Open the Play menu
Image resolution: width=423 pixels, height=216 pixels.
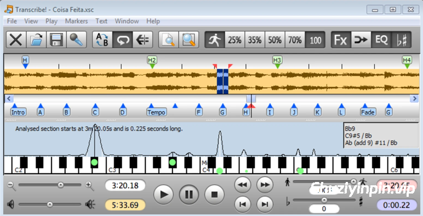pos(52,21)
